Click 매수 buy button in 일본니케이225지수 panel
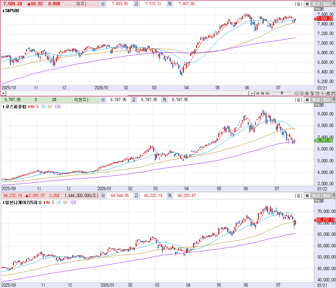The image size is (336, 288). 316,195
